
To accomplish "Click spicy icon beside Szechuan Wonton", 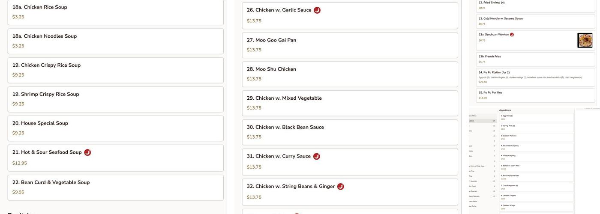I will 512,35.
